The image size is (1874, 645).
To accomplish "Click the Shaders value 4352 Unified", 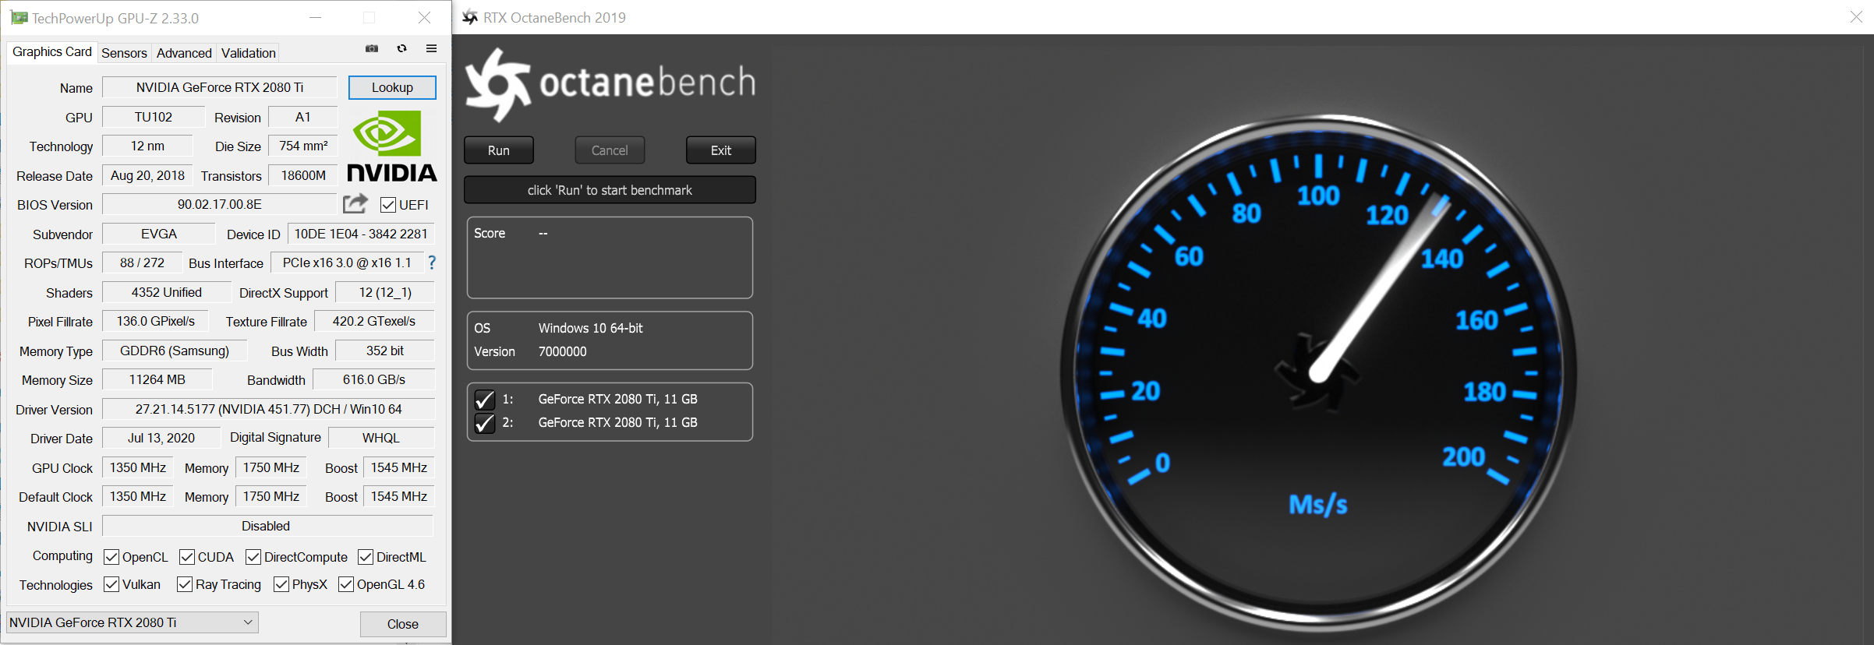I will [x=167, y=292].
